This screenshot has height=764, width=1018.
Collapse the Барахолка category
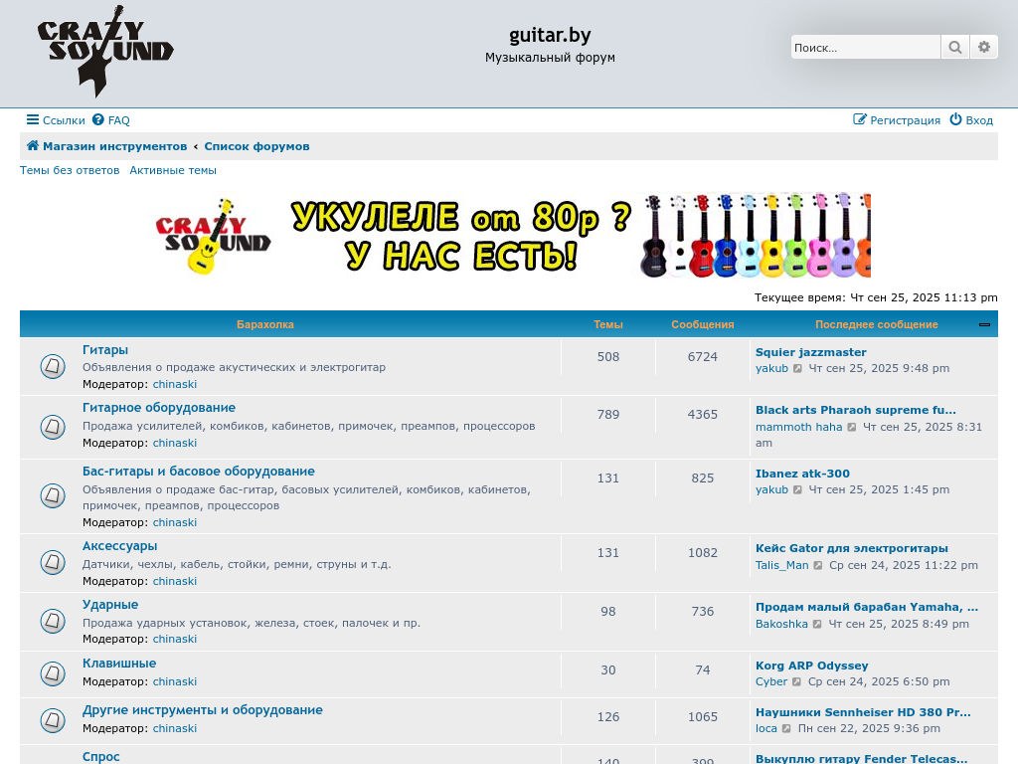click(x=984, y=324)
